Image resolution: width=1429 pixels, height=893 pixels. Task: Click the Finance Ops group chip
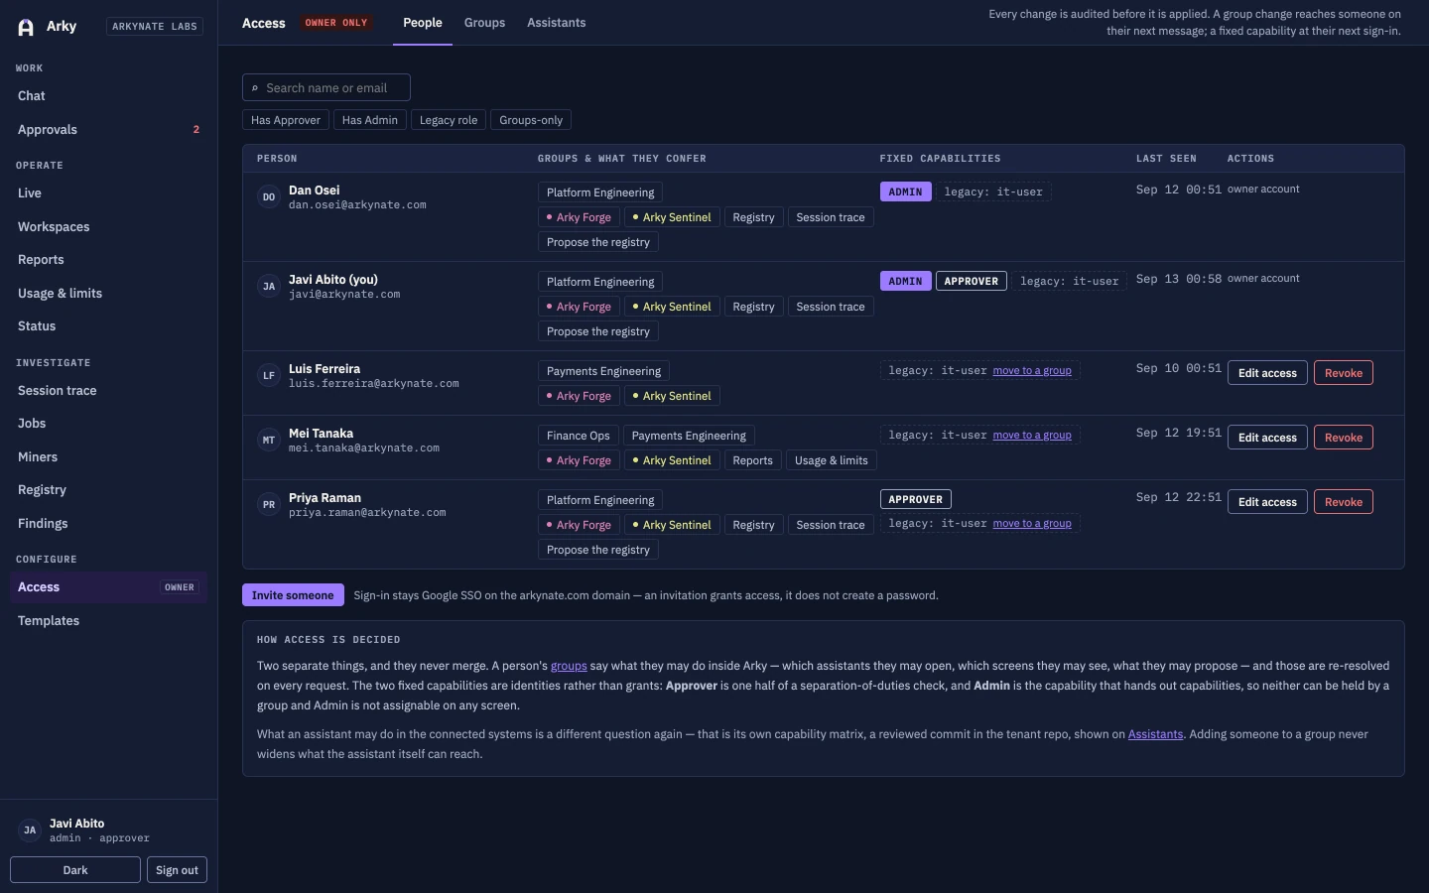click(x=579, y=436)
